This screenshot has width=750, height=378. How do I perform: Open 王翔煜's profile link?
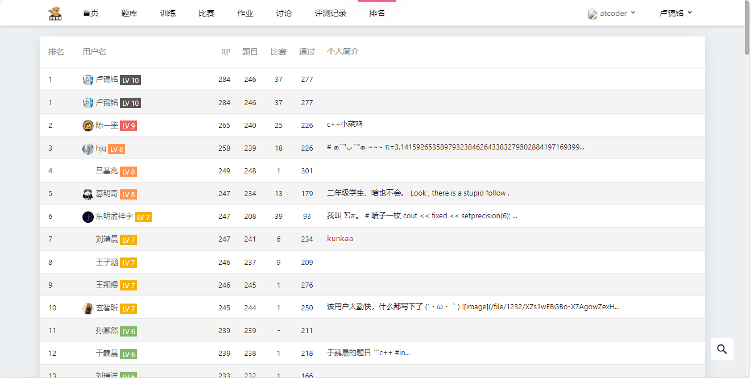pyautogui.click(x=107, y=285)
